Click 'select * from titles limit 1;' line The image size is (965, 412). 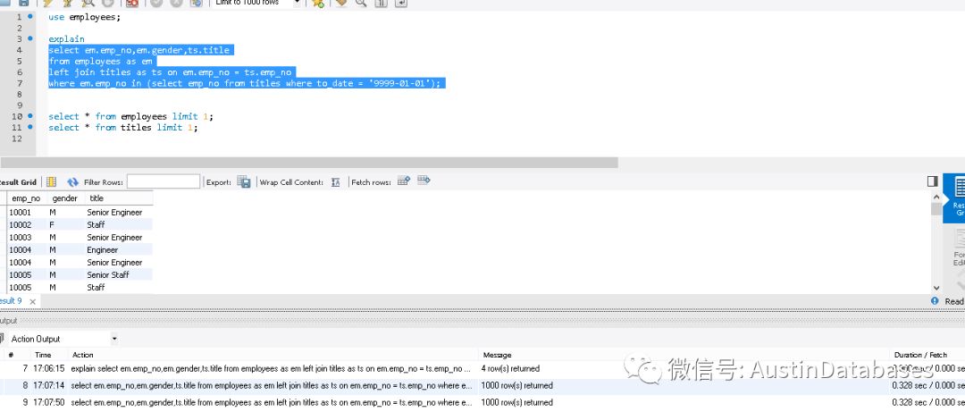point(123,127)
